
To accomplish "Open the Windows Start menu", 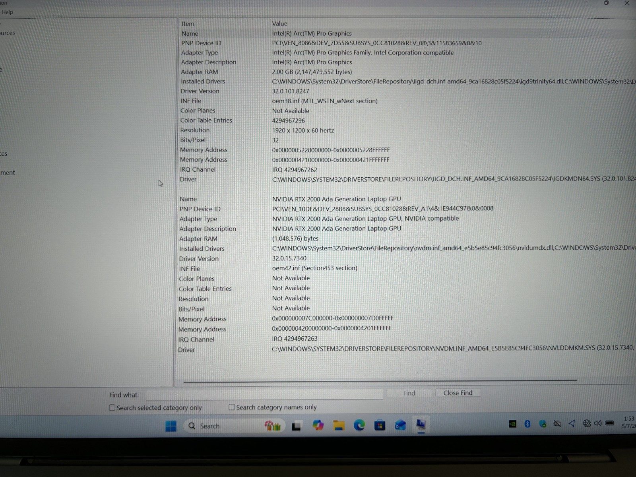I will (x=171, y=426).
